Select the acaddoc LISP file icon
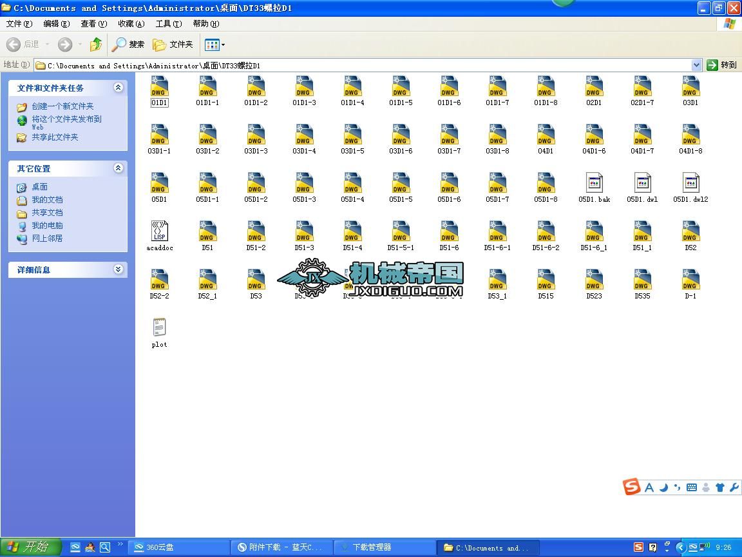Image resolution: width=742 pixels, height=557 pixels. point(159,231)
